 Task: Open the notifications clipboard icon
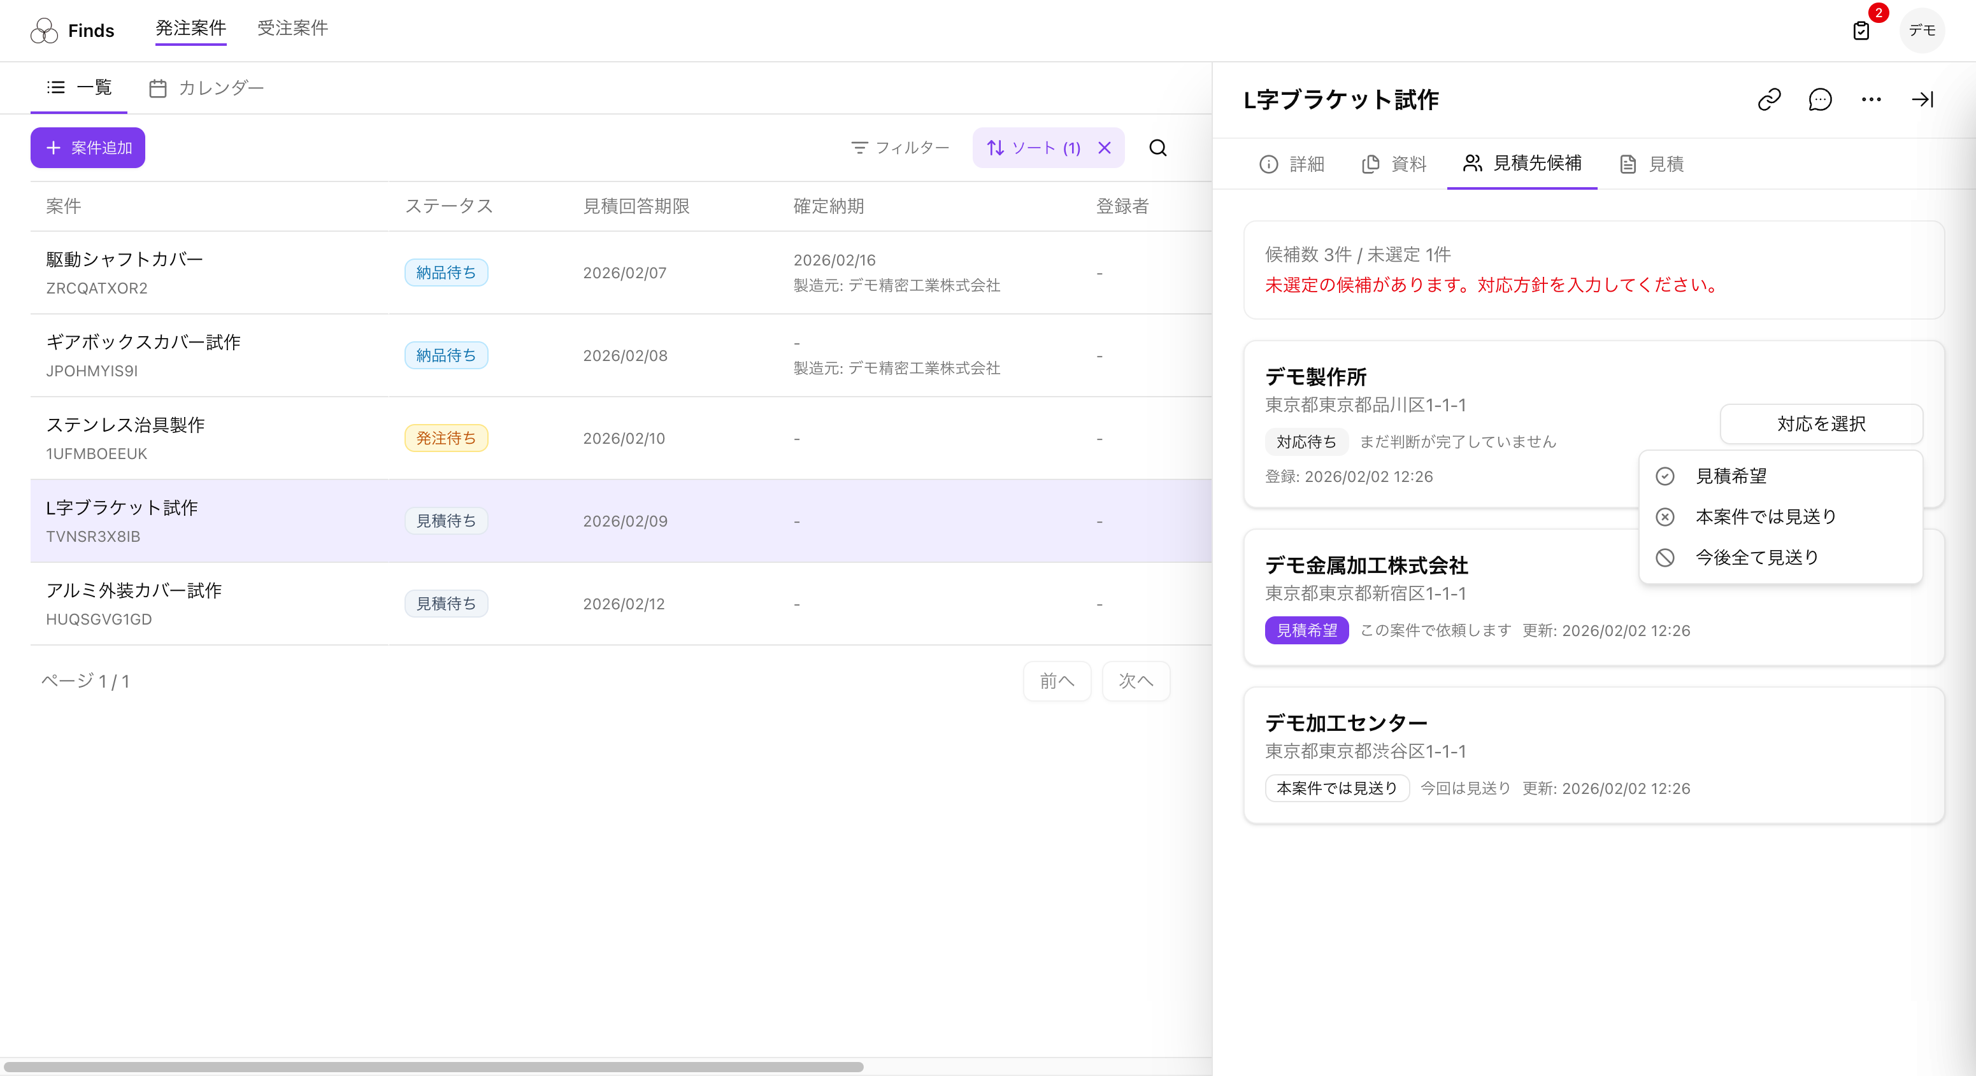click(x=1861, y=31)
